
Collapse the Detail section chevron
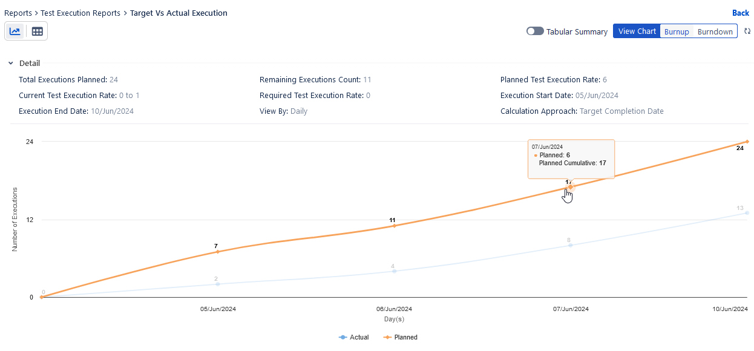coord(11,64)
